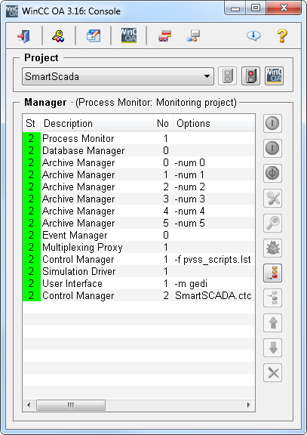This screenshot has height=435, width=307.
Task: Move manager down with arrow button
Action: click(272, 347)
